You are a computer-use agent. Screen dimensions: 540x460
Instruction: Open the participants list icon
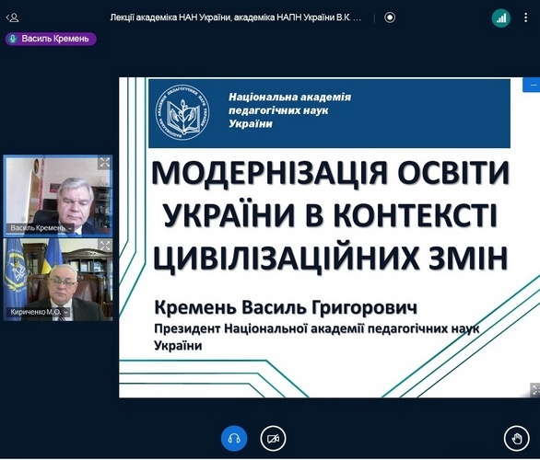tap(12, 17)
